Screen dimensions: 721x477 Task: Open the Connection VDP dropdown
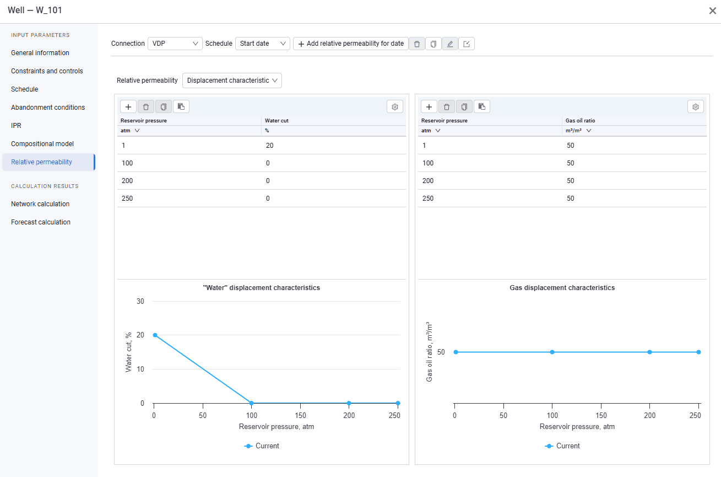tap(175, 44)
